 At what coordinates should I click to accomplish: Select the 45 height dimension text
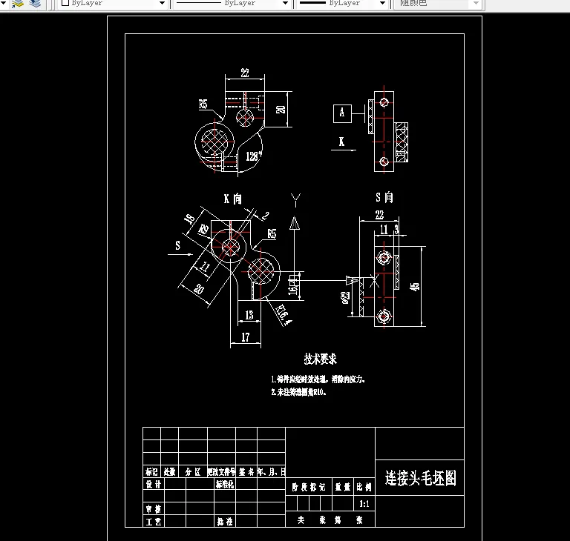click(414, 287)
